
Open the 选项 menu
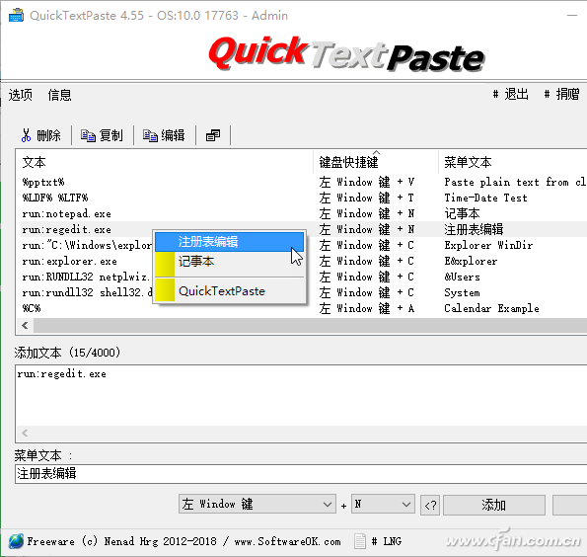(21, 95)
